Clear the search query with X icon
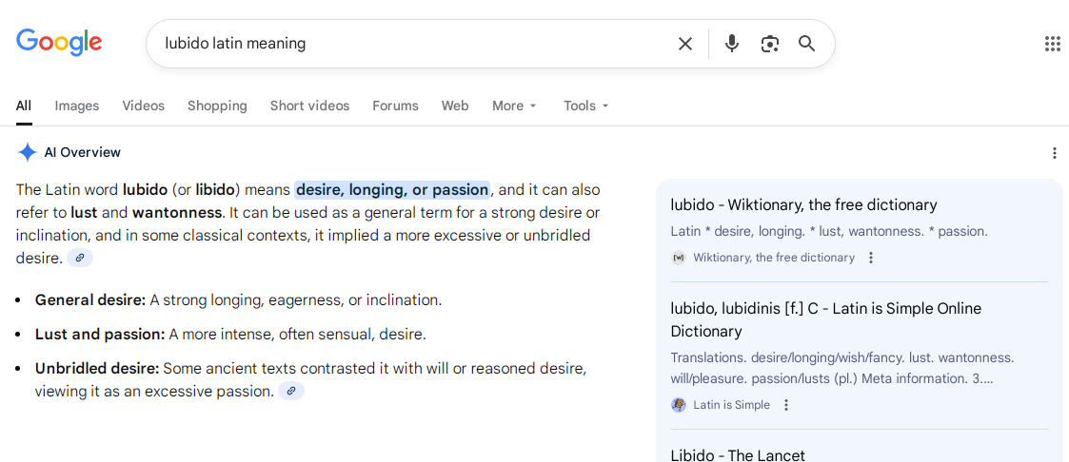Viewport: 1069px width, 462px height. point(685,44)
